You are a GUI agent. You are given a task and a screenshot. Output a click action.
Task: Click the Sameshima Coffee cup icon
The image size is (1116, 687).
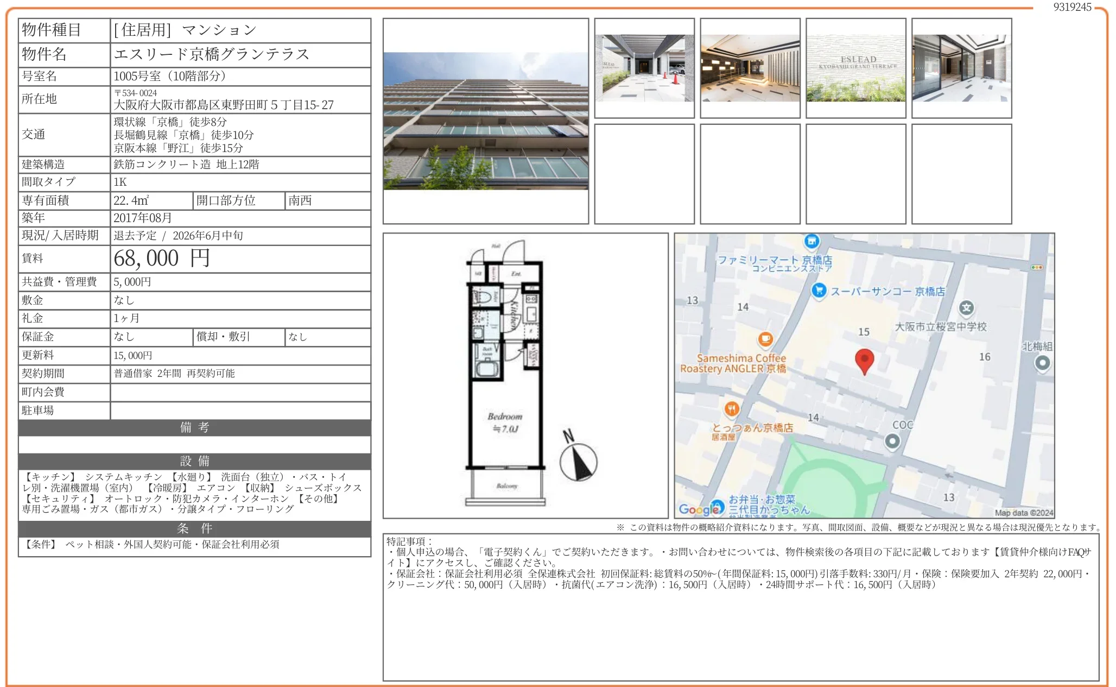[x=765, y=339]
